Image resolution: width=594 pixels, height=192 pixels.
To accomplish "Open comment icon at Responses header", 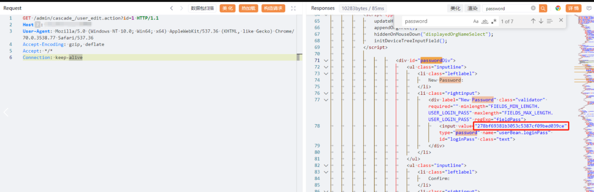I will pos(589,8).
